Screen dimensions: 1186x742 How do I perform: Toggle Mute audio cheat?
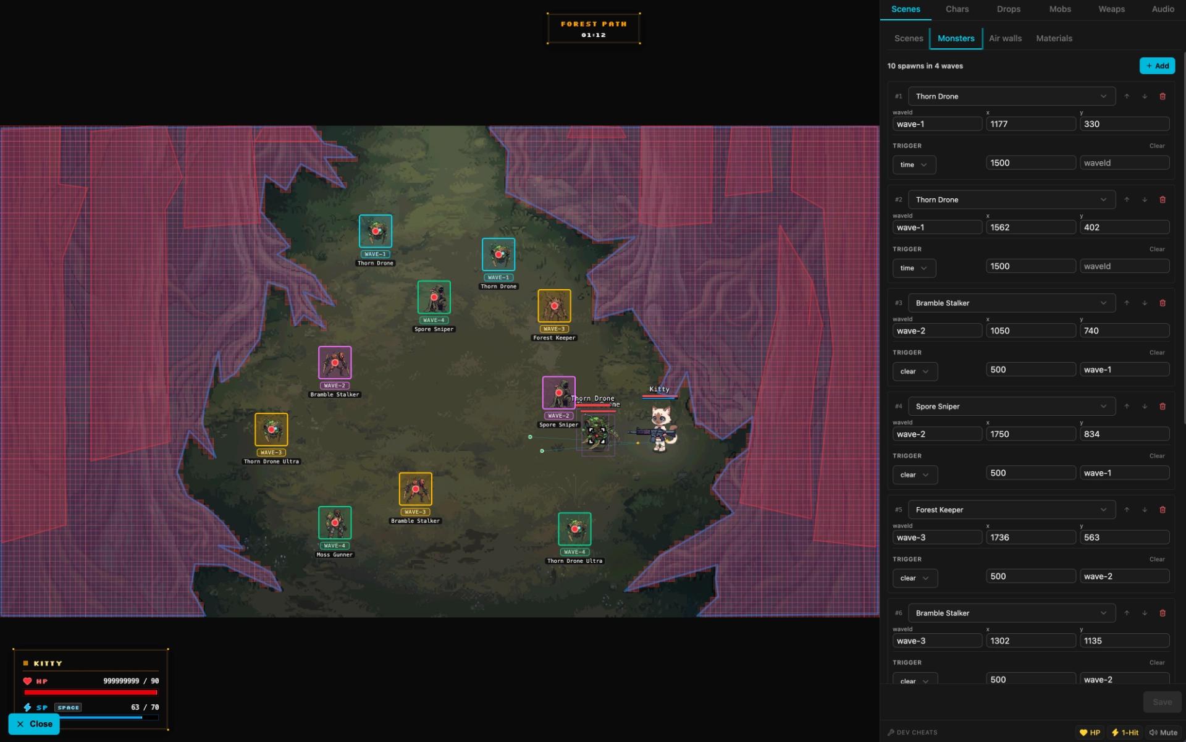[1163, 732]
